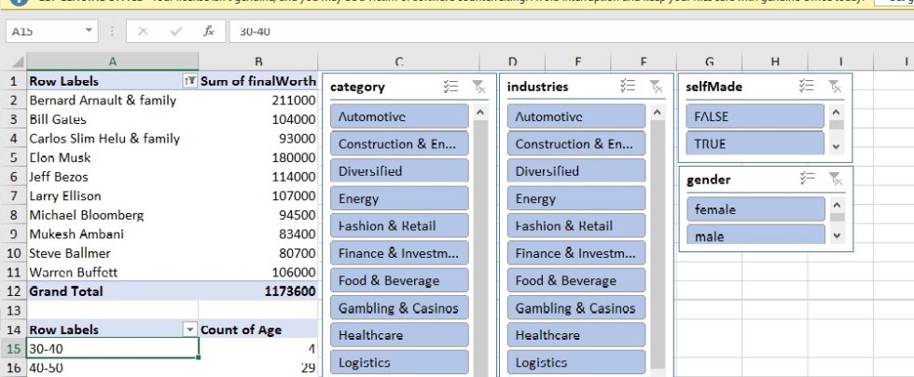Image resolution: width=914 pixels, height=377 pixels.
Task: Toggle multi-select on industries slicer
Action: (629, 87)
